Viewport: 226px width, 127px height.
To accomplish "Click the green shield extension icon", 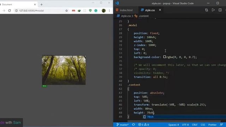I will click(x=90, y=11).
